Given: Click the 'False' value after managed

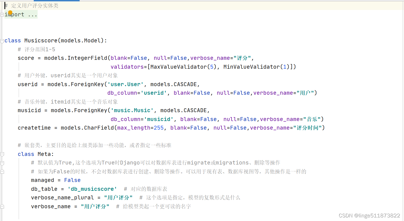Looking at the screenshot, I should pyautogui.click(x=72, y=180).
